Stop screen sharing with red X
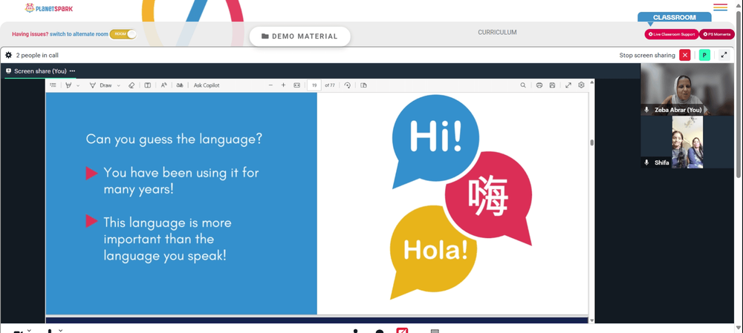Viewport: 743px width, 333px height. (685, 56)
